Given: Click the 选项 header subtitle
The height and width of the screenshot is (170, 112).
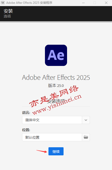Looking at the screenshot, I should [7, 16].
